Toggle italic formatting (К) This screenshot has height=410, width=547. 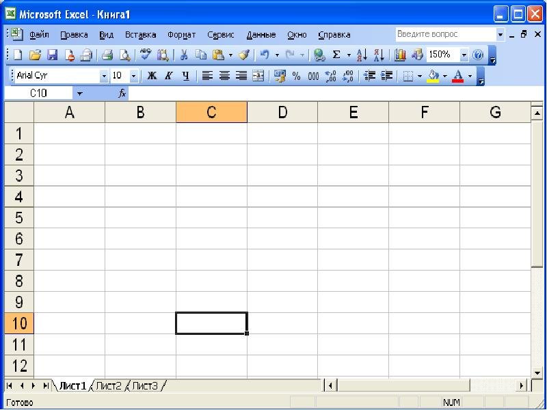168,76
